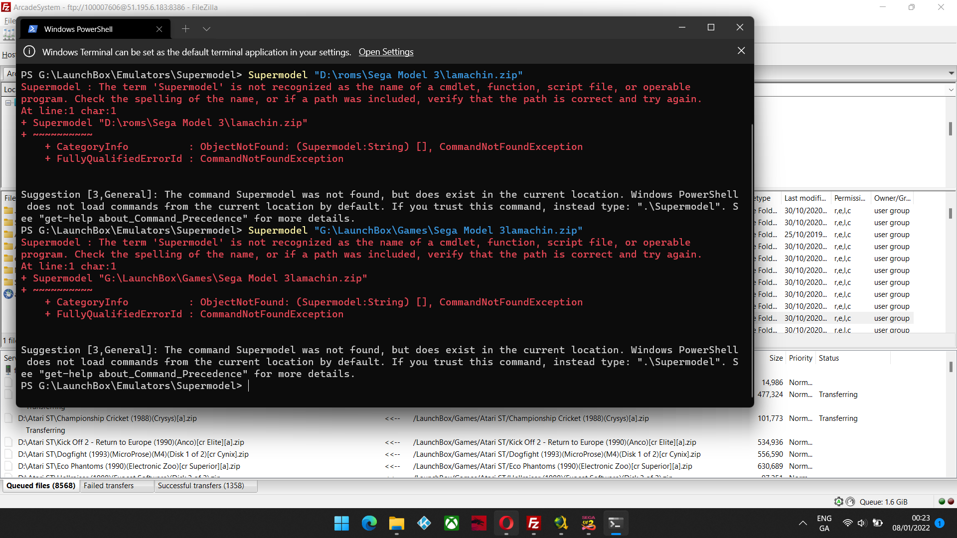Screen dimensions: 957x538
Task: Select D:\Atari ST\Kick Off 2 queue entry
Action: tap(131, 442)
